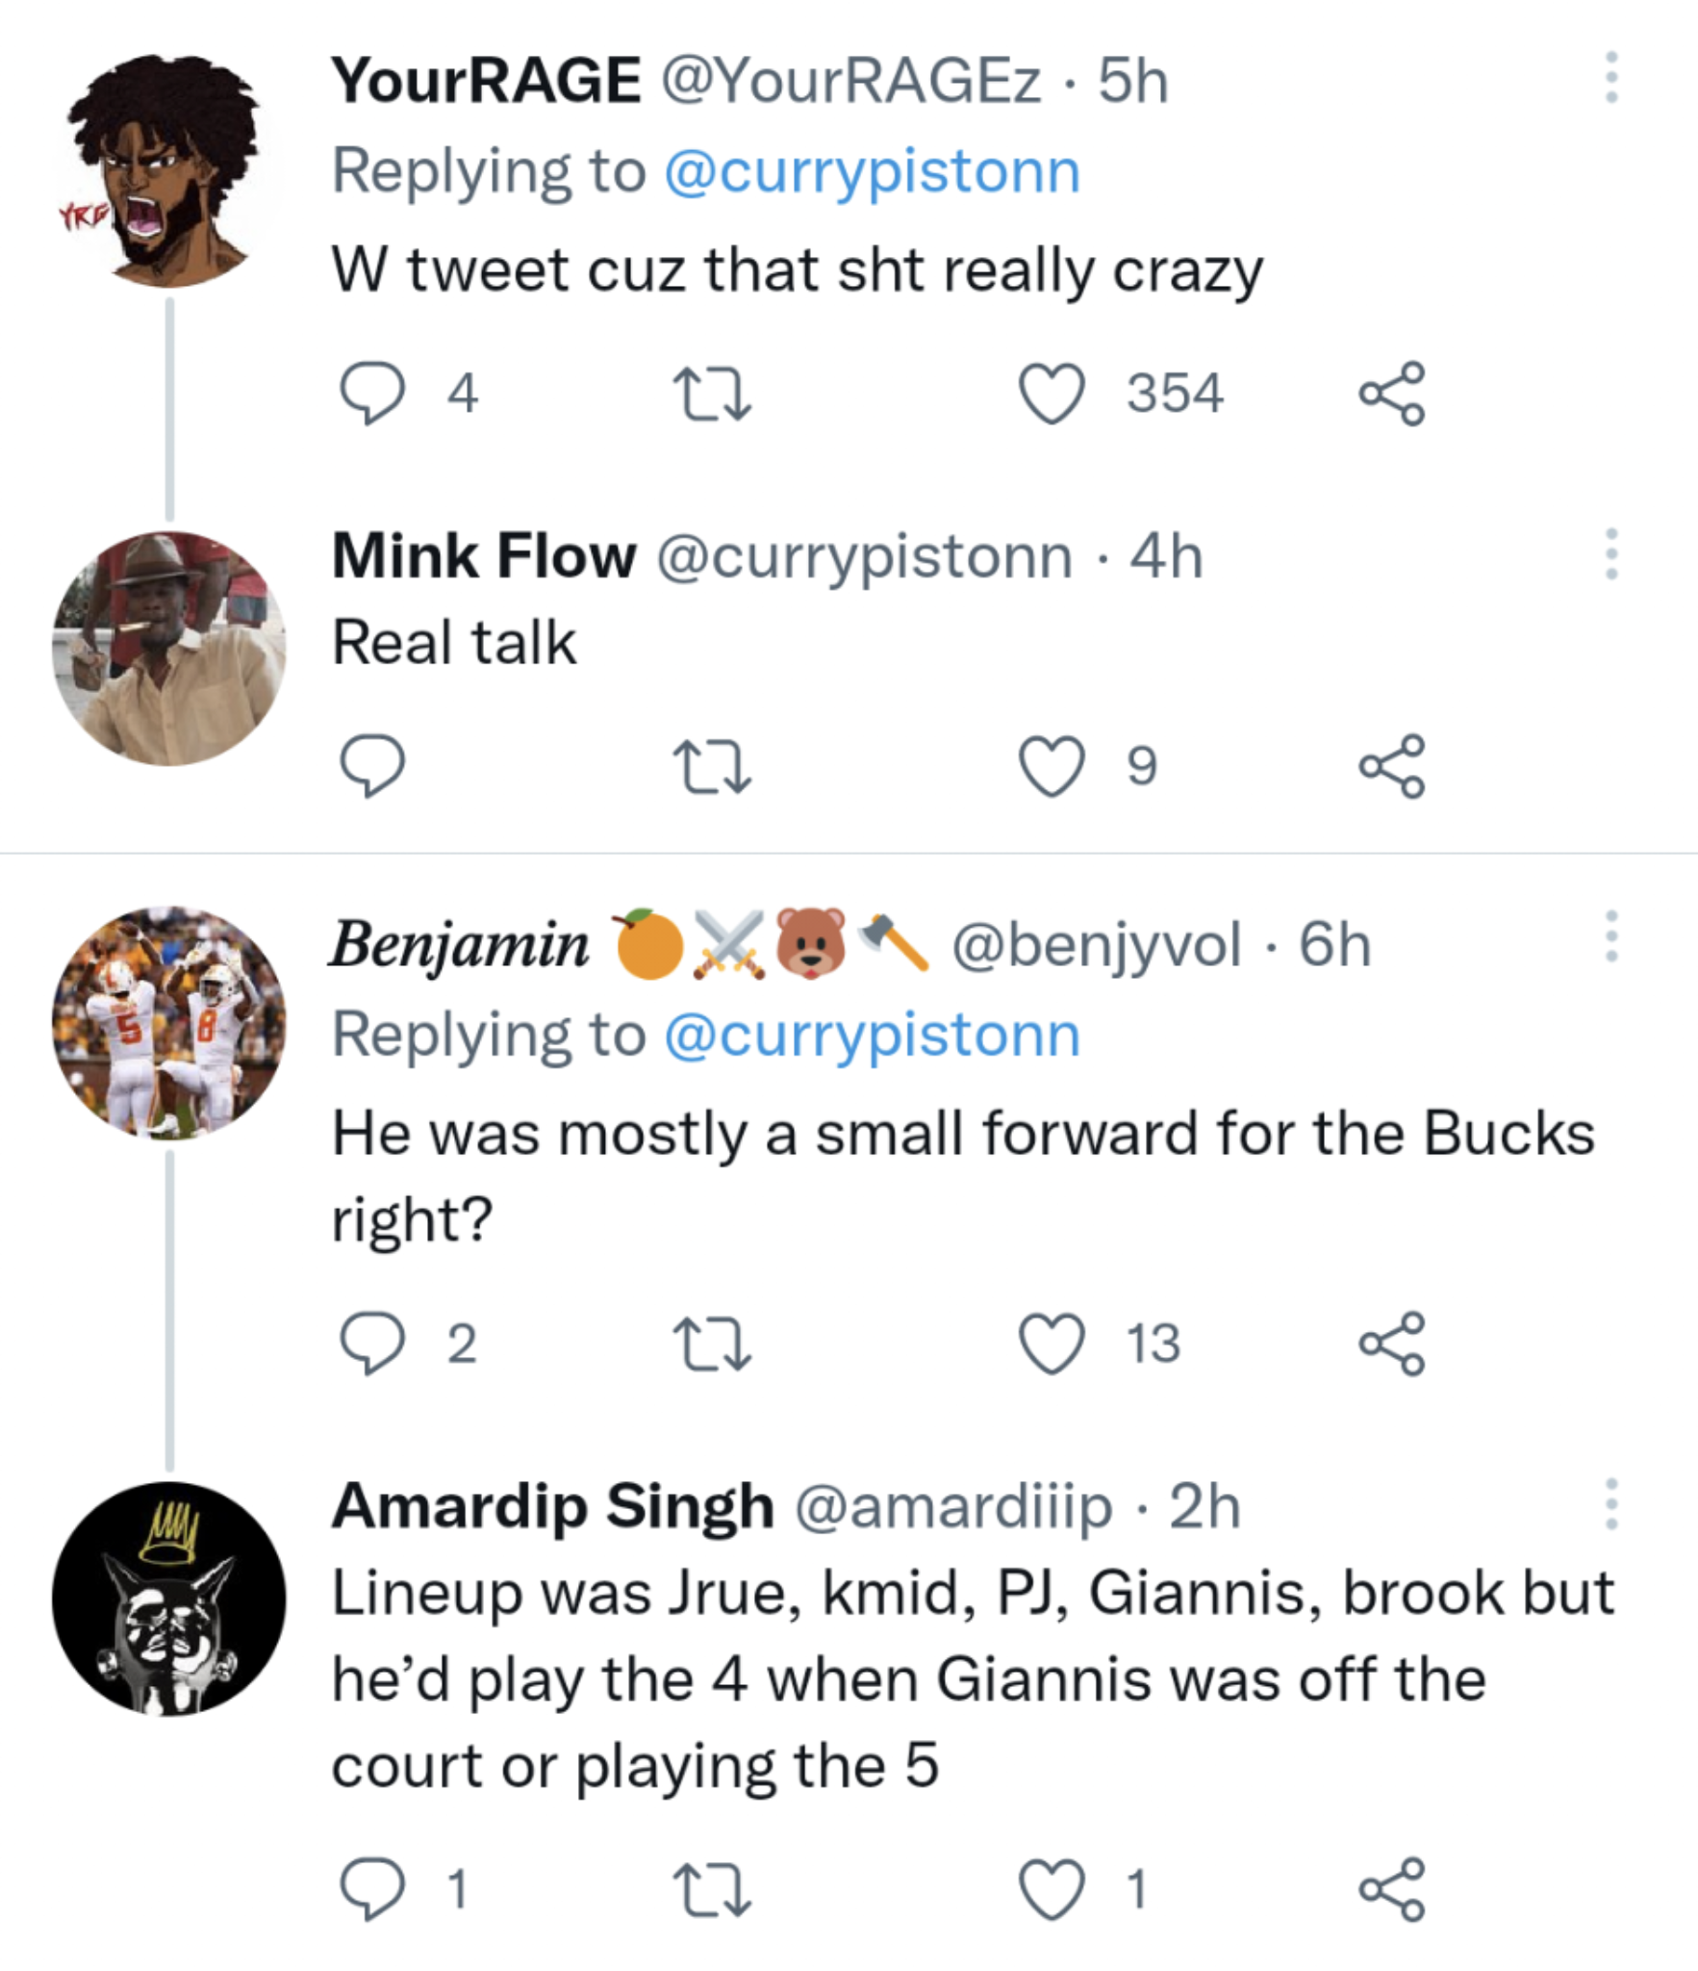
Task: Open Amardip Singh's profile avatar
Action: (168, 1599)
